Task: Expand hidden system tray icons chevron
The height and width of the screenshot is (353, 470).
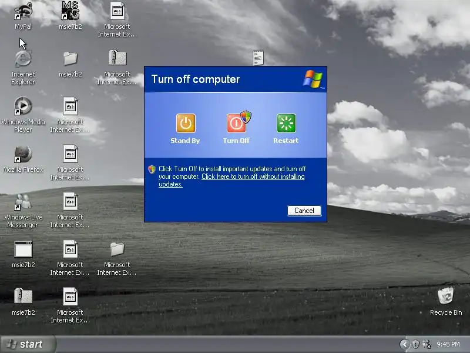Action: pyautogui.click(x=404, y=344)
